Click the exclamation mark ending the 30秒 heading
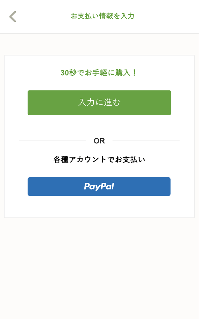The height and width of the screenshot is (319, 199). [x=134, y=73]
